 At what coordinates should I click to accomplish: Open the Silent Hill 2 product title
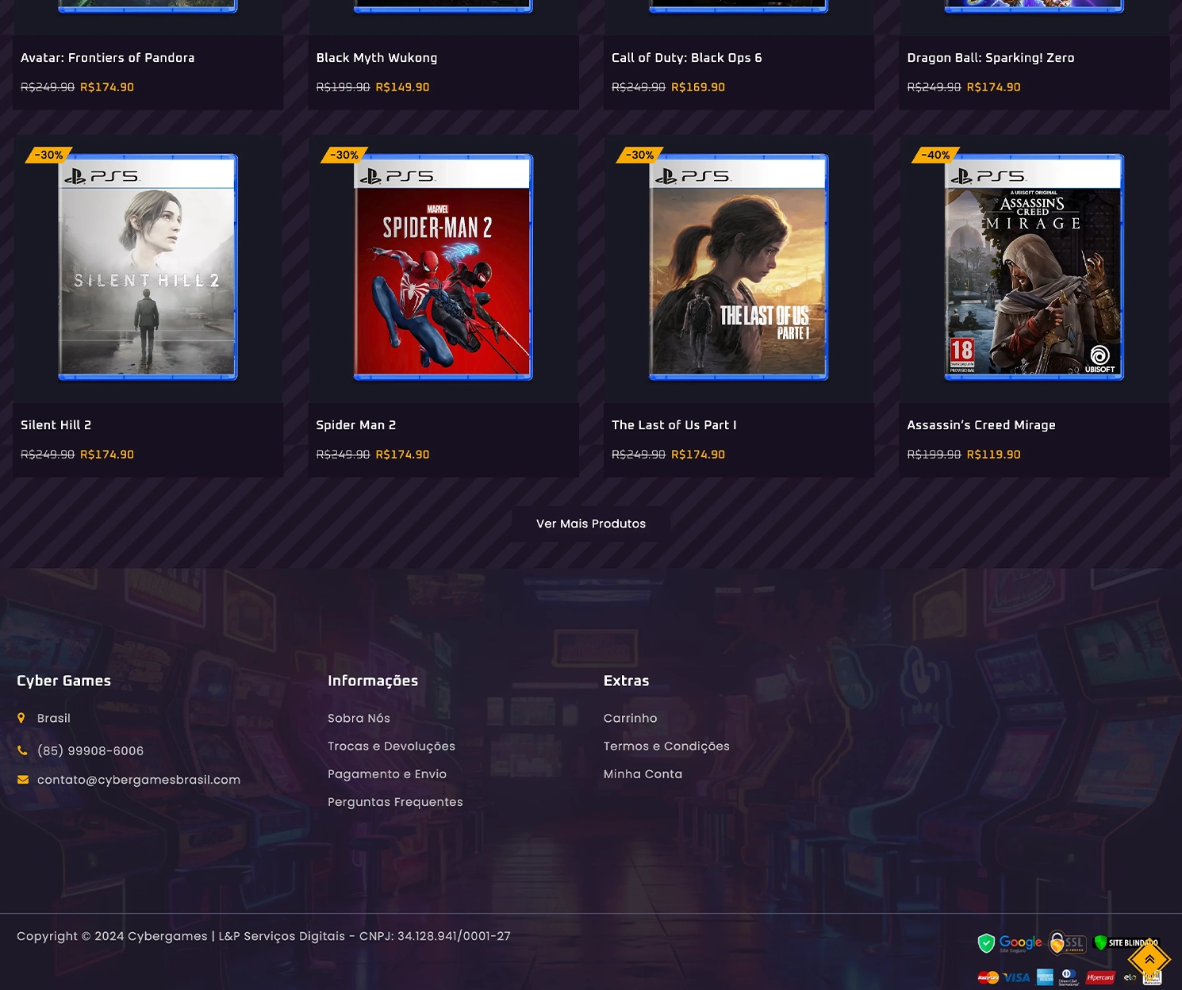56,425
